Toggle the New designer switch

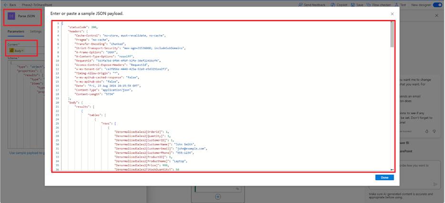[436, 5]
